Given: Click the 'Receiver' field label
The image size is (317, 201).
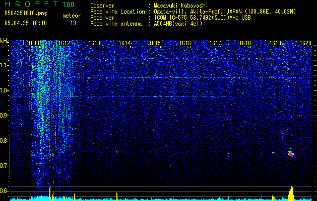Looking at the screenshot, I should coord(102,18).
